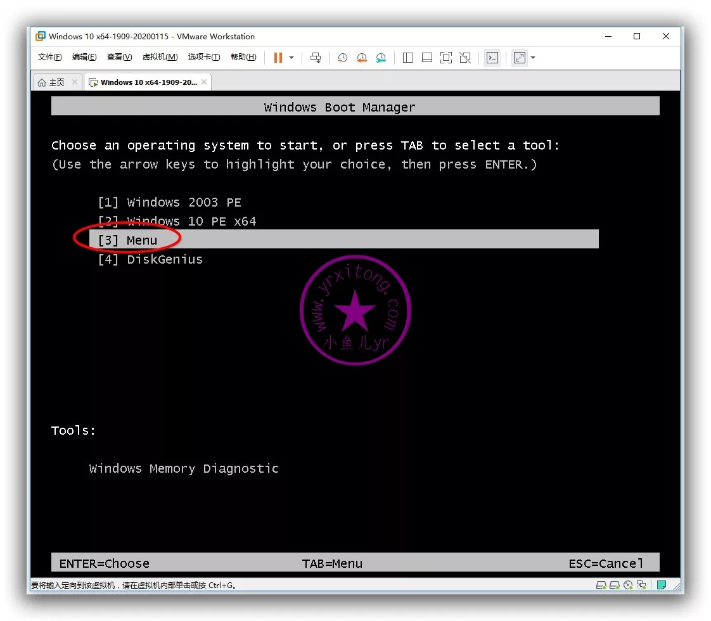Select the Windows 10 PE x64 entry
The image size is (711, 621).
177,221
